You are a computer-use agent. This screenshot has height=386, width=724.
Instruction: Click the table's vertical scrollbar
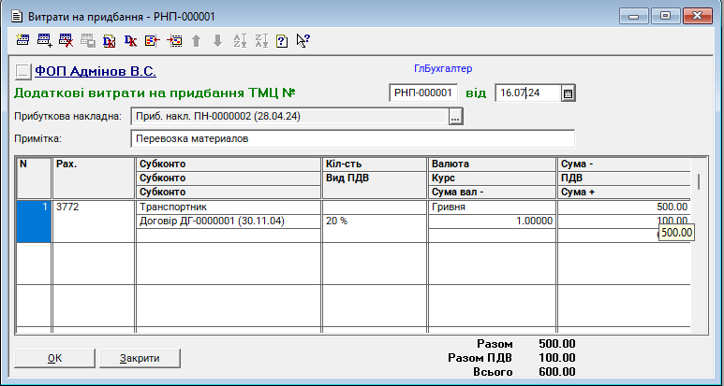click(x=697, y=252)
